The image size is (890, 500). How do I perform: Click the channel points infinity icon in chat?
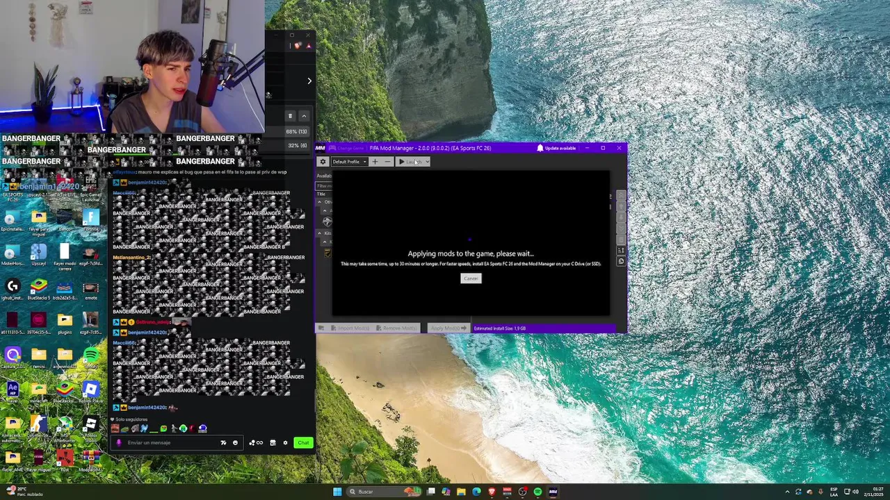(256, 442)
